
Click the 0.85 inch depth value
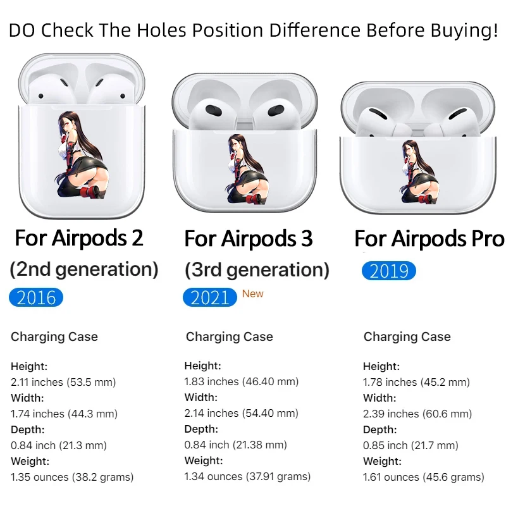coord(412,445)
